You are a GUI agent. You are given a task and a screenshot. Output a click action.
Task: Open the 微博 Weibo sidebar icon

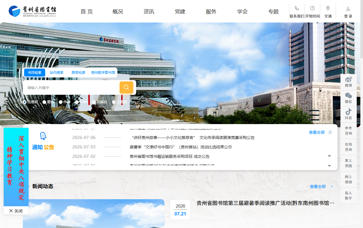coord(348,79)
